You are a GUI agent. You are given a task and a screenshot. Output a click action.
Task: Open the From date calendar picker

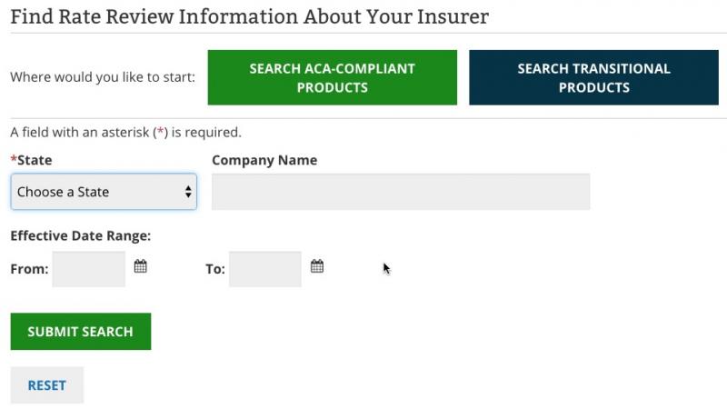point(141,266)
